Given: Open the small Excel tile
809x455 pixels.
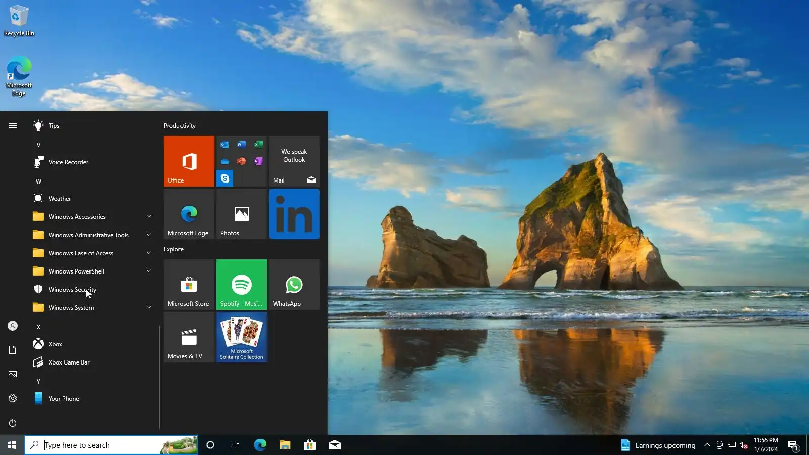Looking at the screenshot, I should (x=258, y=145).
